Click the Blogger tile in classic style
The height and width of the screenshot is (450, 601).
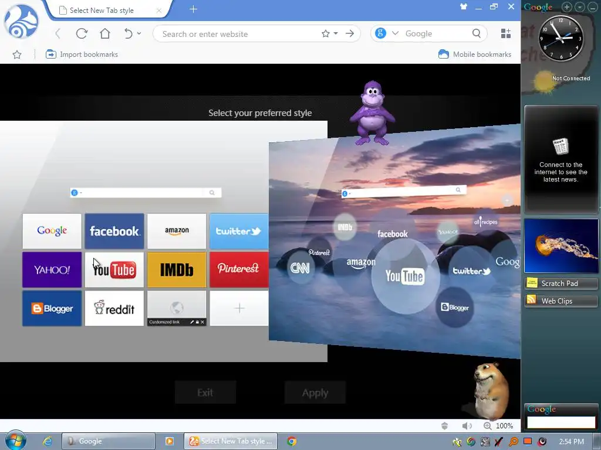click(52, 308)
